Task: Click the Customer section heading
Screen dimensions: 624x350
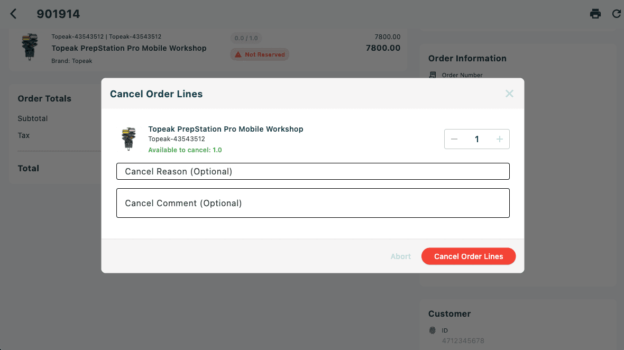Action: pos(449,314)
